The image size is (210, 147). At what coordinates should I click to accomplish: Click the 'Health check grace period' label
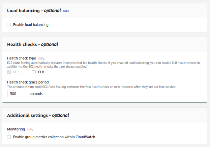28,82
